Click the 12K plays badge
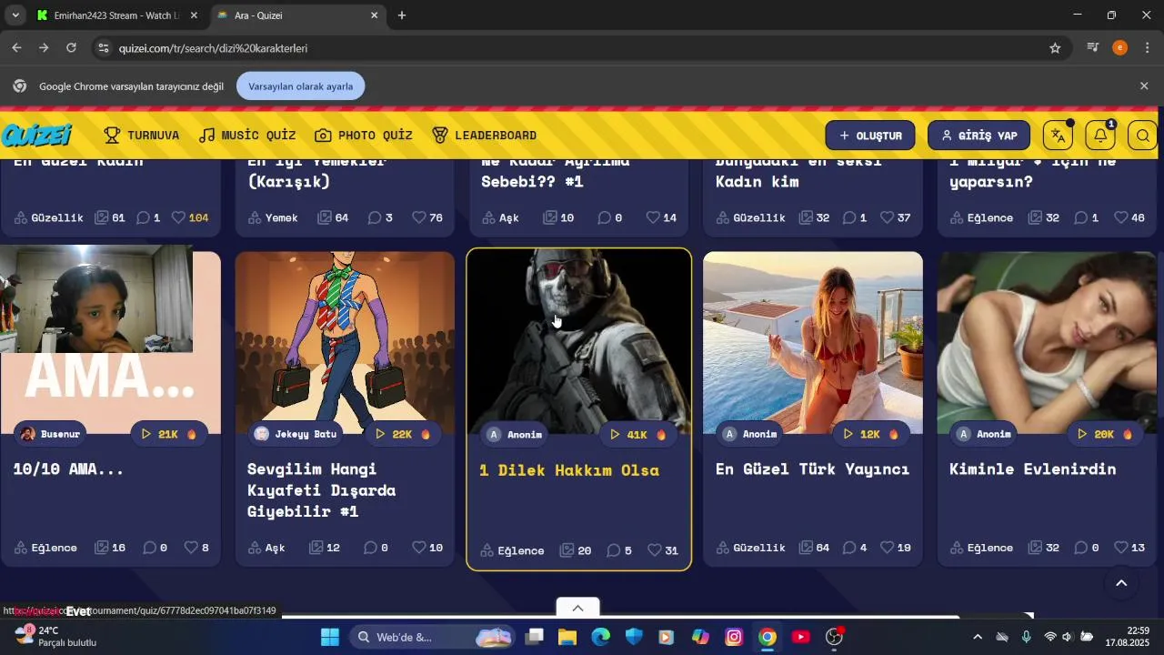Image resolution: width=1164 pixels, height=655 pixels. (x=871, y=434)
